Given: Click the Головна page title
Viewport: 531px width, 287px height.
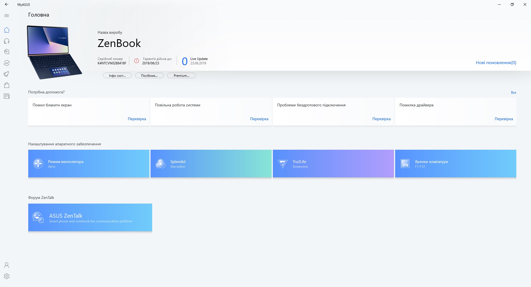Looking at the screenshot, I should pos(38,15).
